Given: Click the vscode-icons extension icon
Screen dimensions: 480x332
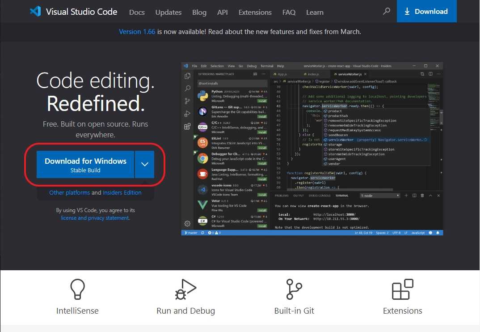Looking at the screenshot, I should pyautogui.click(x=202, y=190).
